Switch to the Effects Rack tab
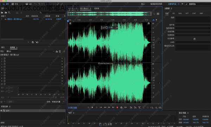 pyautogui.click(x=13, y=47)
